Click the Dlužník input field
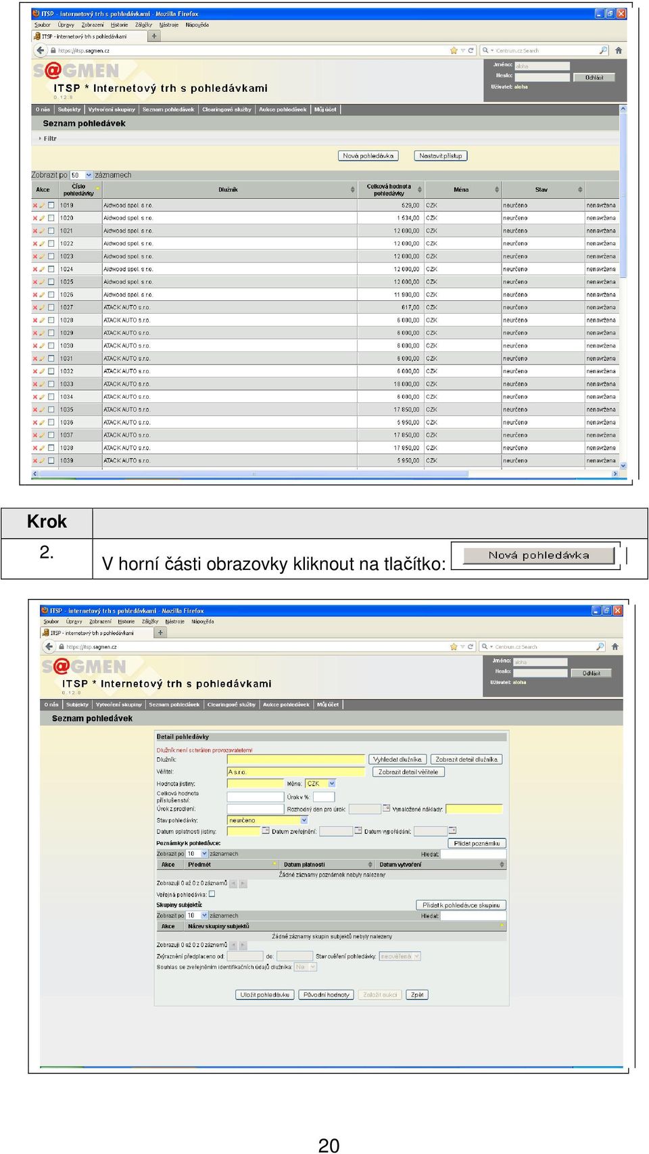The height and width of the screenshot is (1154, 649). [x=296, y=759]
